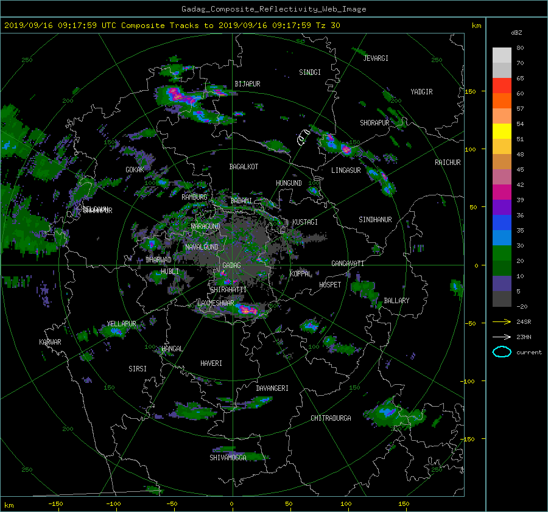
Task: Click the white storm track outline near Hungund
Action: point(303,136)
